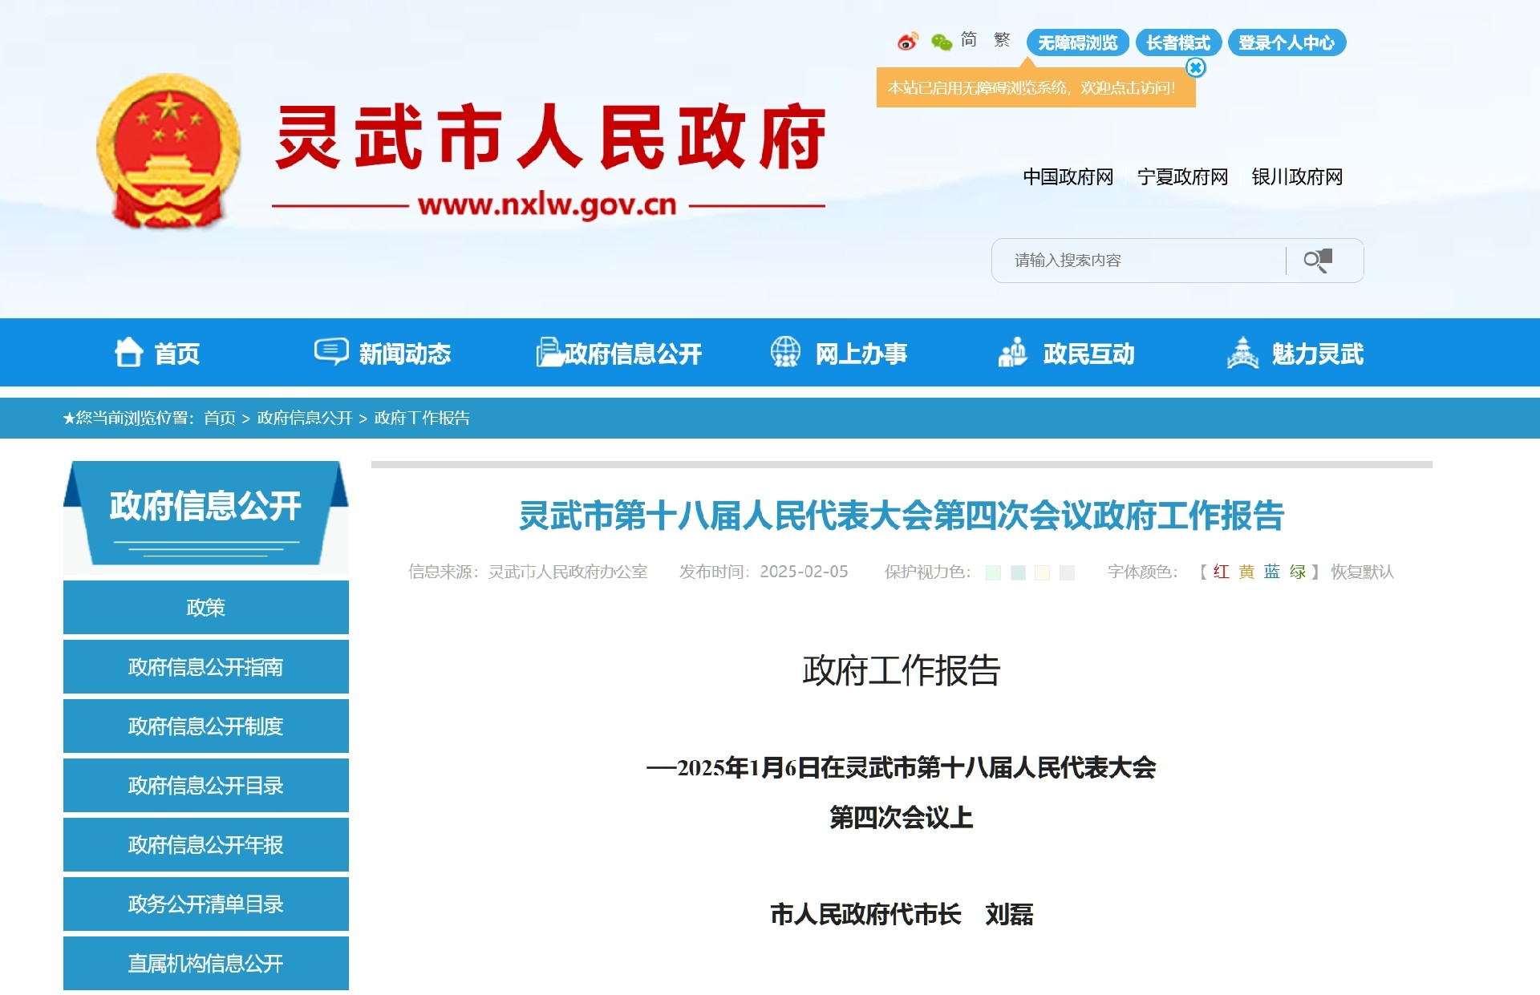Select the light green eye-protection swatch
The width and height of the screenshot is (1540, 995).
[x=992, y=572]
